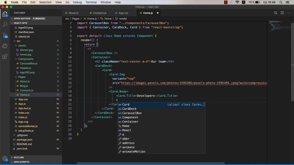Open Blog.js in explorer
The width and height of the screenshot is (294, 165).
(24, 86)
